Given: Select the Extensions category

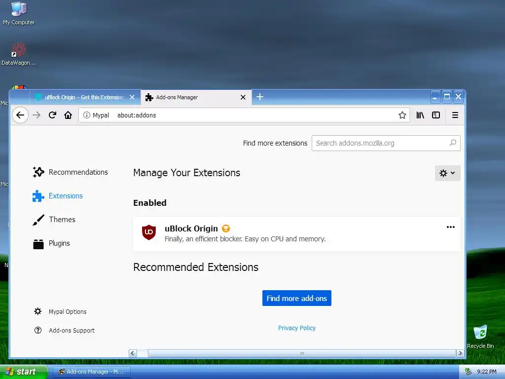Looking at the screenshot, I should [58, 196].
